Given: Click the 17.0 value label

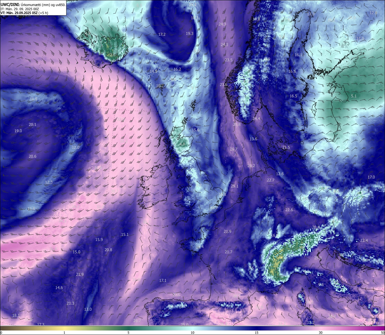Looking at the screenshot, I should 371,177.
